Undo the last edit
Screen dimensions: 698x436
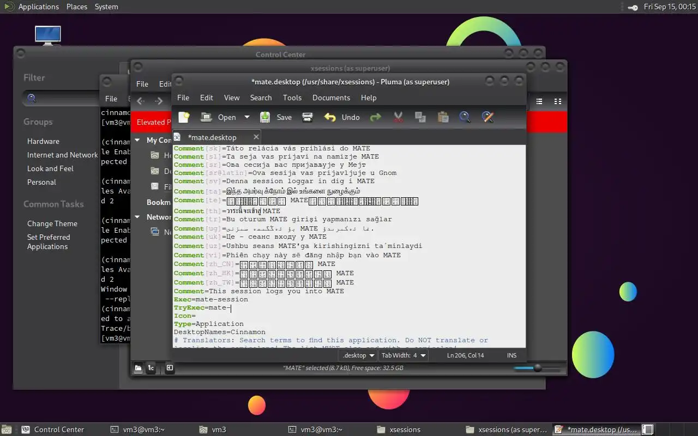[342, 117]
